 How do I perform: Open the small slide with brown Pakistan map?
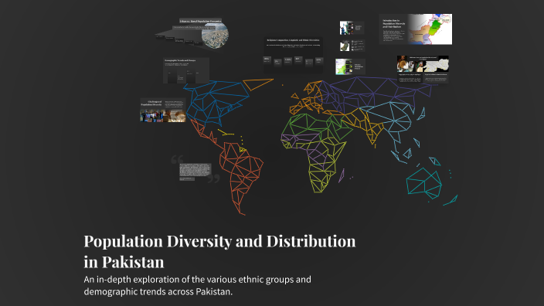click(352, 46)
